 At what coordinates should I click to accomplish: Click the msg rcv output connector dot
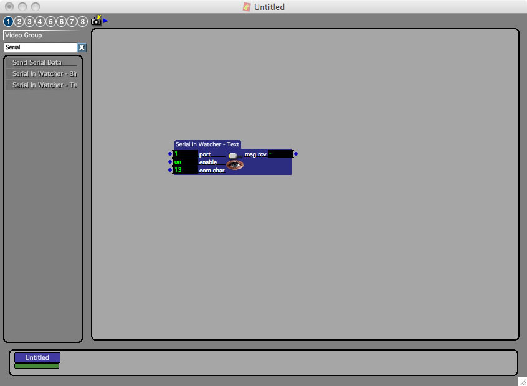pos(296,154)
